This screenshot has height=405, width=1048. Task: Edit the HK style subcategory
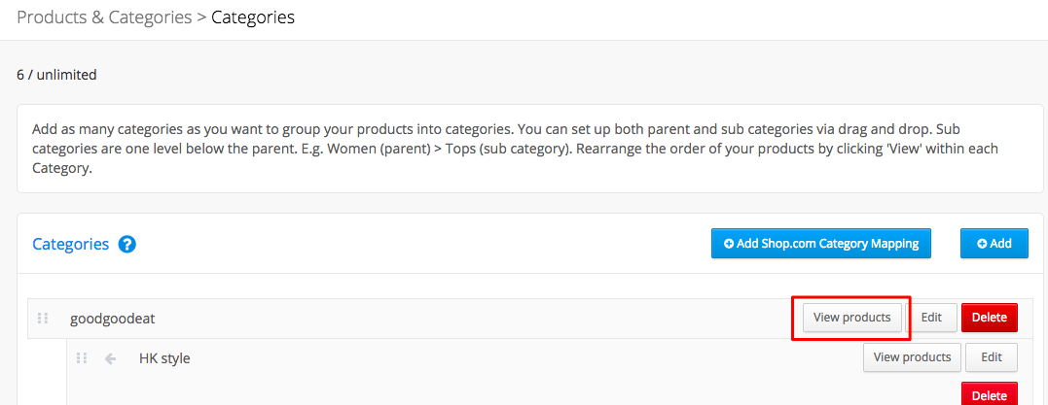[992, 357]
